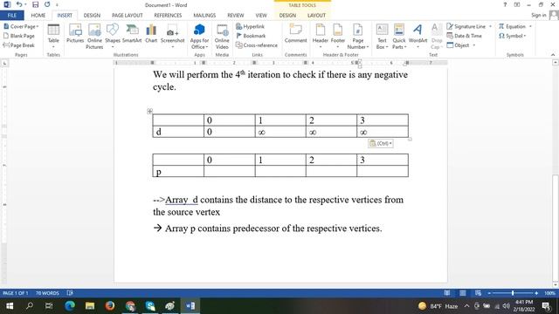The height and width of the screenshot is (314, 559).
Task: Click the vertical scrollbar thumb
Action: point(556,228)
